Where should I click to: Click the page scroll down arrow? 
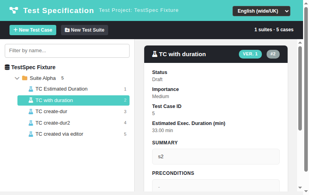click(x=306, y=191)
